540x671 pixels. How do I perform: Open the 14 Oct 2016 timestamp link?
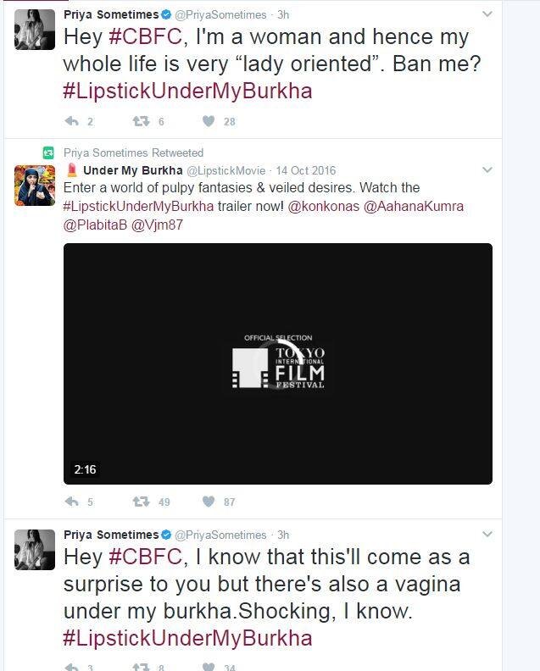306,171
